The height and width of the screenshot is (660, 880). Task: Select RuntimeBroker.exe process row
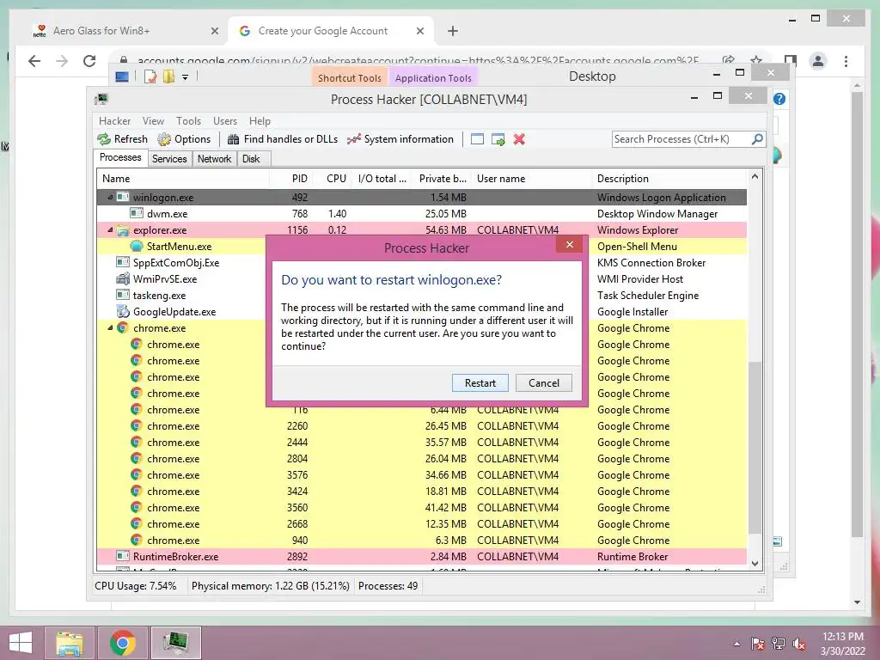421,557
